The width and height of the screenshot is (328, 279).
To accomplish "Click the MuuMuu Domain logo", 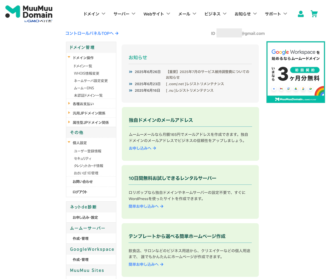I will pos(29,14).
